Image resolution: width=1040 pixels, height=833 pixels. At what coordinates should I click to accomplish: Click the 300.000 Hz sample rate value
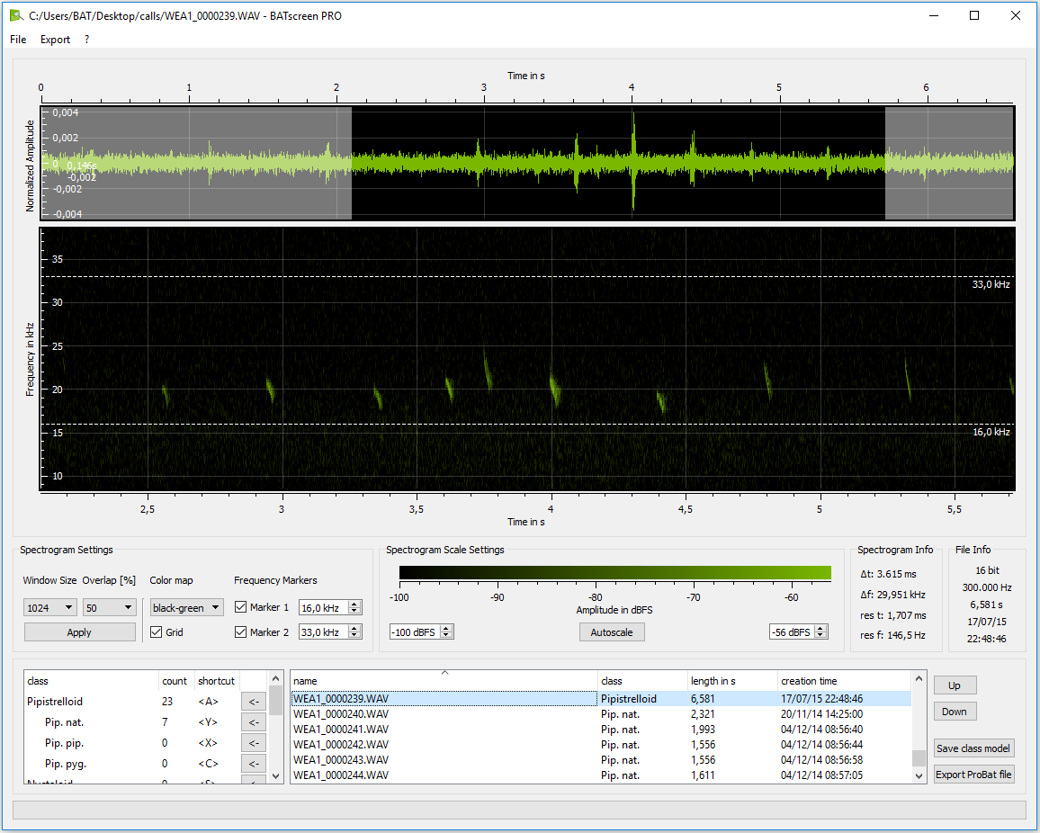[x=987, y=587]
